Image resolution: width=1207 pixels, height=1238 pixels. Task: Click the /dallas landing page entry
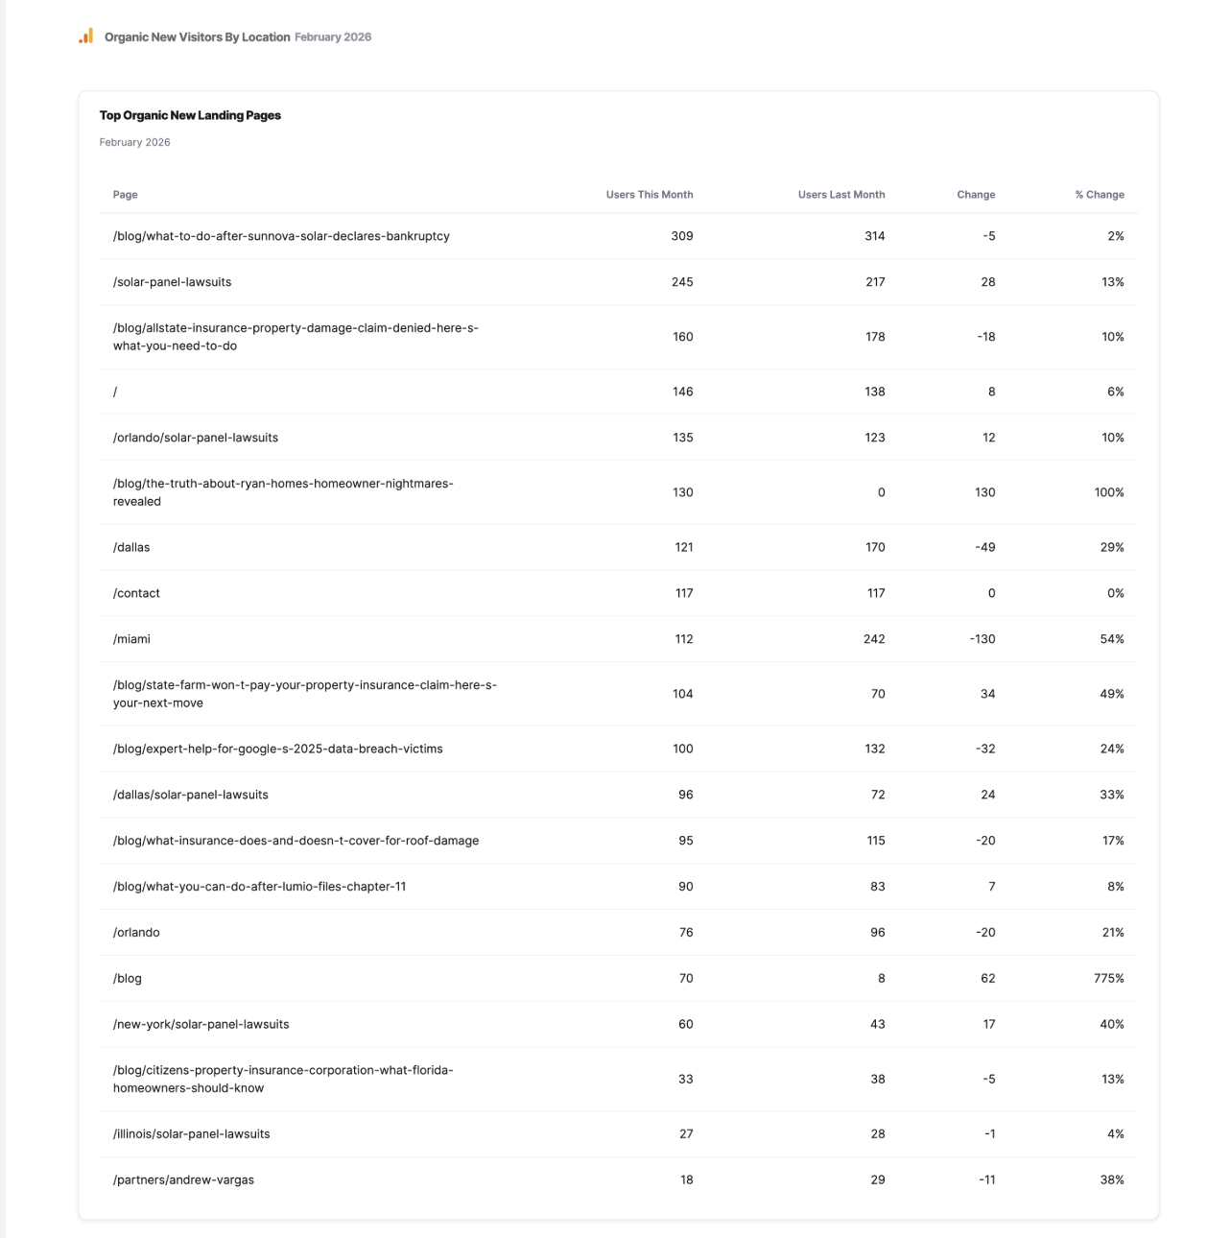(131, 547)
